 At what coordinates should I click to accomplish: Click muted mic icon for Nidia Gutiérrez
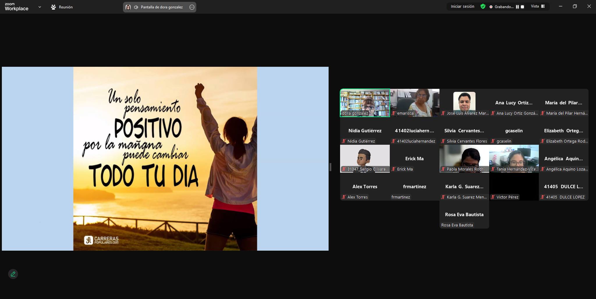[344, 141]
